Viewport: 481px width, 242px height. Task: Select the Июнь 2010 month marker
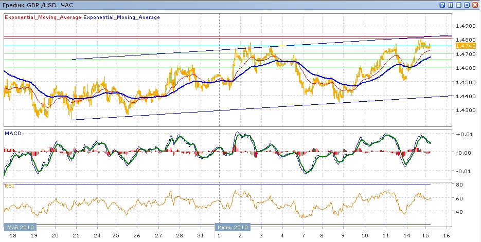pyautogui.click(x=232, y=227)
